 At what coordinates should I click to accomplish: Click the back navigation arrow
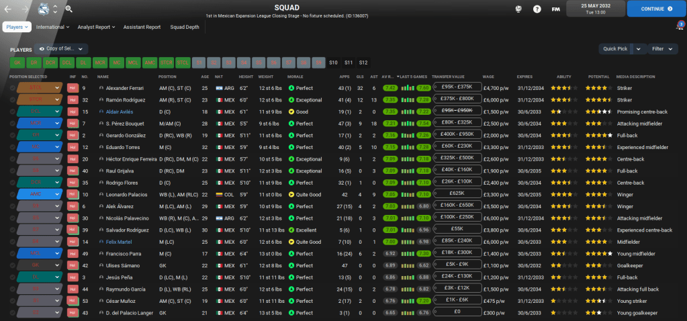tap(8, 9)
